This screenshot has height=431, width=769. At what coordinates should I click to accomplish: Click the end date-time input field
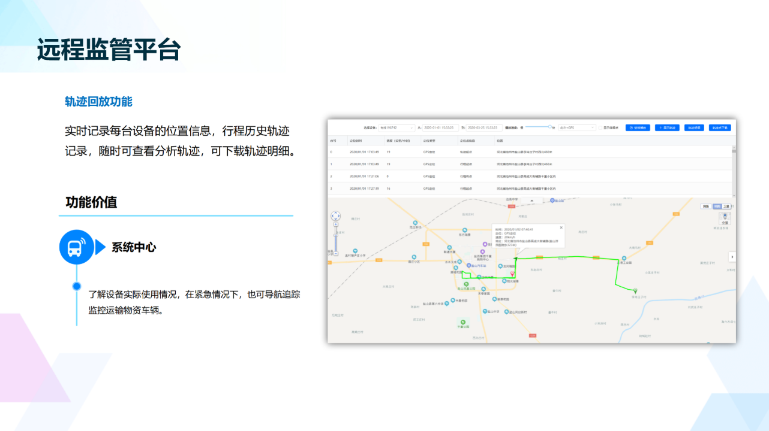[485, 128]
